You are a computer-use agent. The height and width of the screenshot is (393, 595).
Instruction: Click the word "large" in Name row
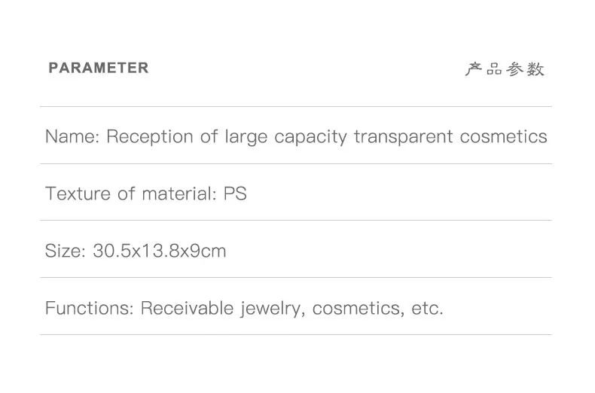pos(246,137)
